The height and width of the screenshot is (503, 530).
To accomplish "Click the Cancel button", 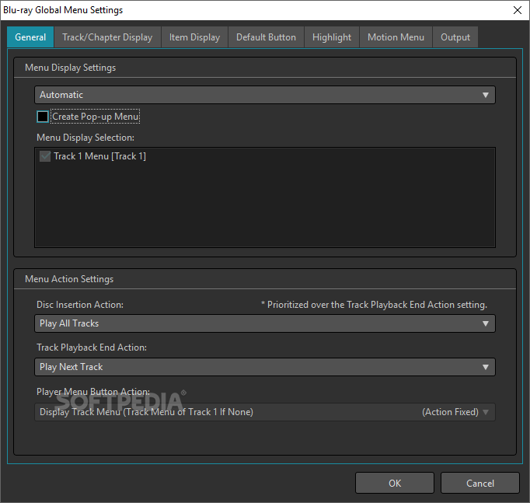I will pyautogui.click(x=480, y=483).
